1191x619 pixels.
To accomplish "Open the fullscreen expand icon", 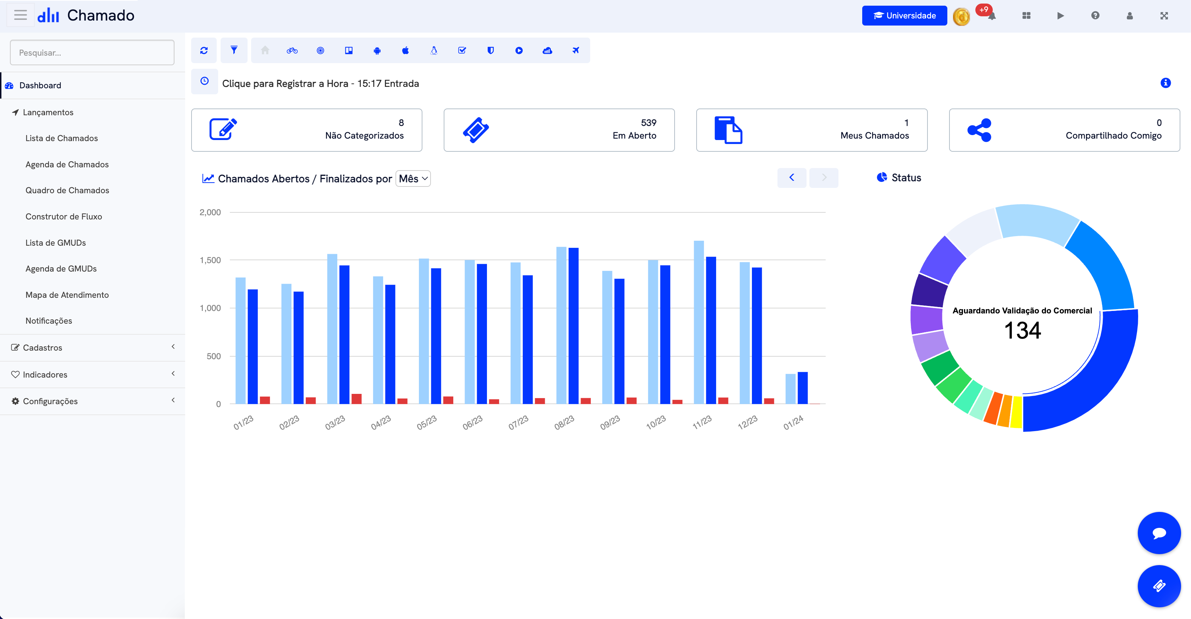I will click(x=1164, y=15).
